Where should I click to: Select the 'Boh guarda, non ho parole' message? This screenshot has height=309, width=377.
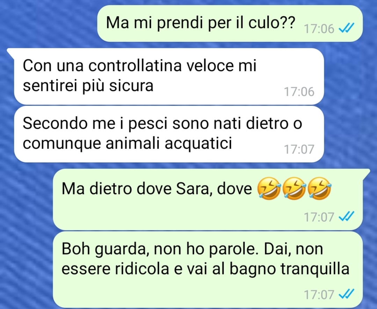208,269
